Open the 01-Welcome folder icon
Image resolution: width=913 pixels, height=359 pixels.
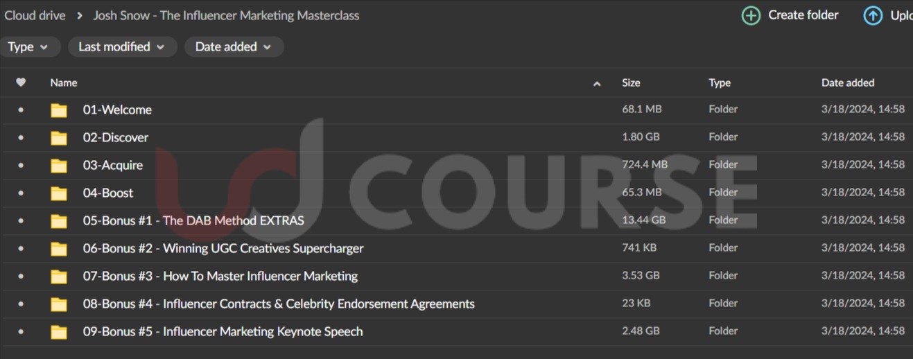pos(59,110)
